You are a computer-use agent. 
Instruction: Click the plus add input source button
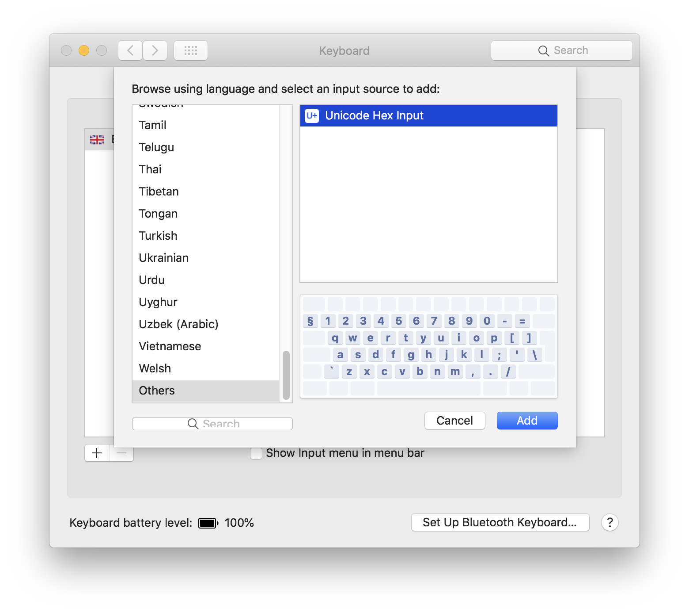[97, 453]
